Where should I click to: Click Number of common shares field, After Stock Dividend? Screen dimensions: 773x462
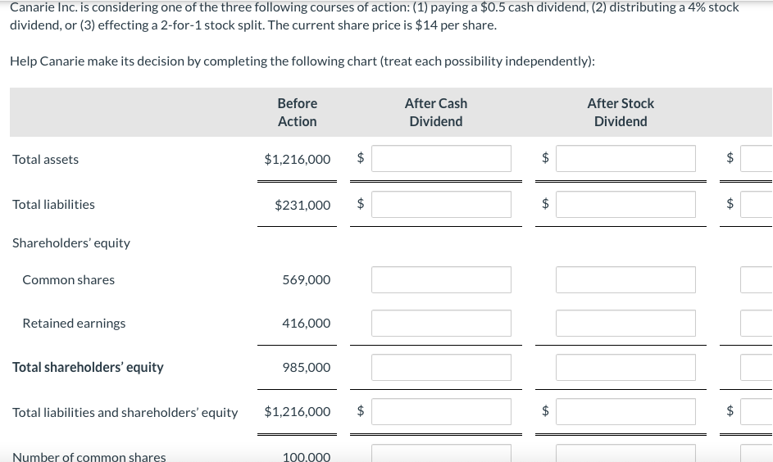[x=625, y=454]
